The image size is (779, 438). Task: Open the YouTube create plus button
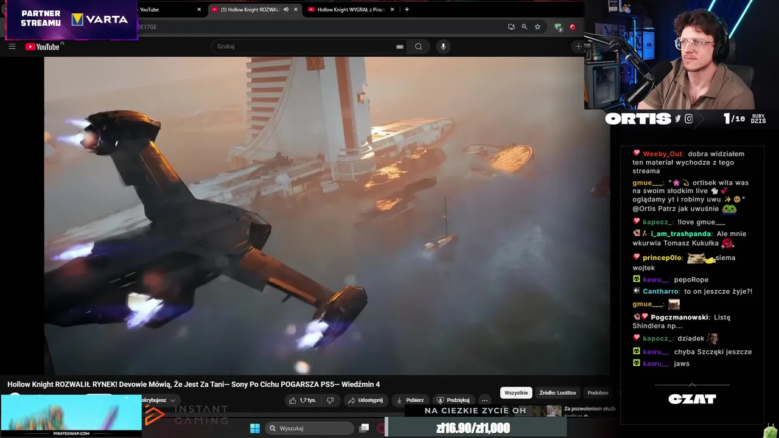click(578, 46)
